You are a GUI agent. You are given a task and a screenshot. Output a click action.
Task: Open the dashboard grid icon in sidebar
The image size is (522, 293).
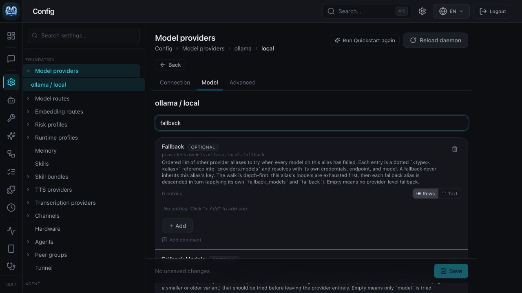11,36
